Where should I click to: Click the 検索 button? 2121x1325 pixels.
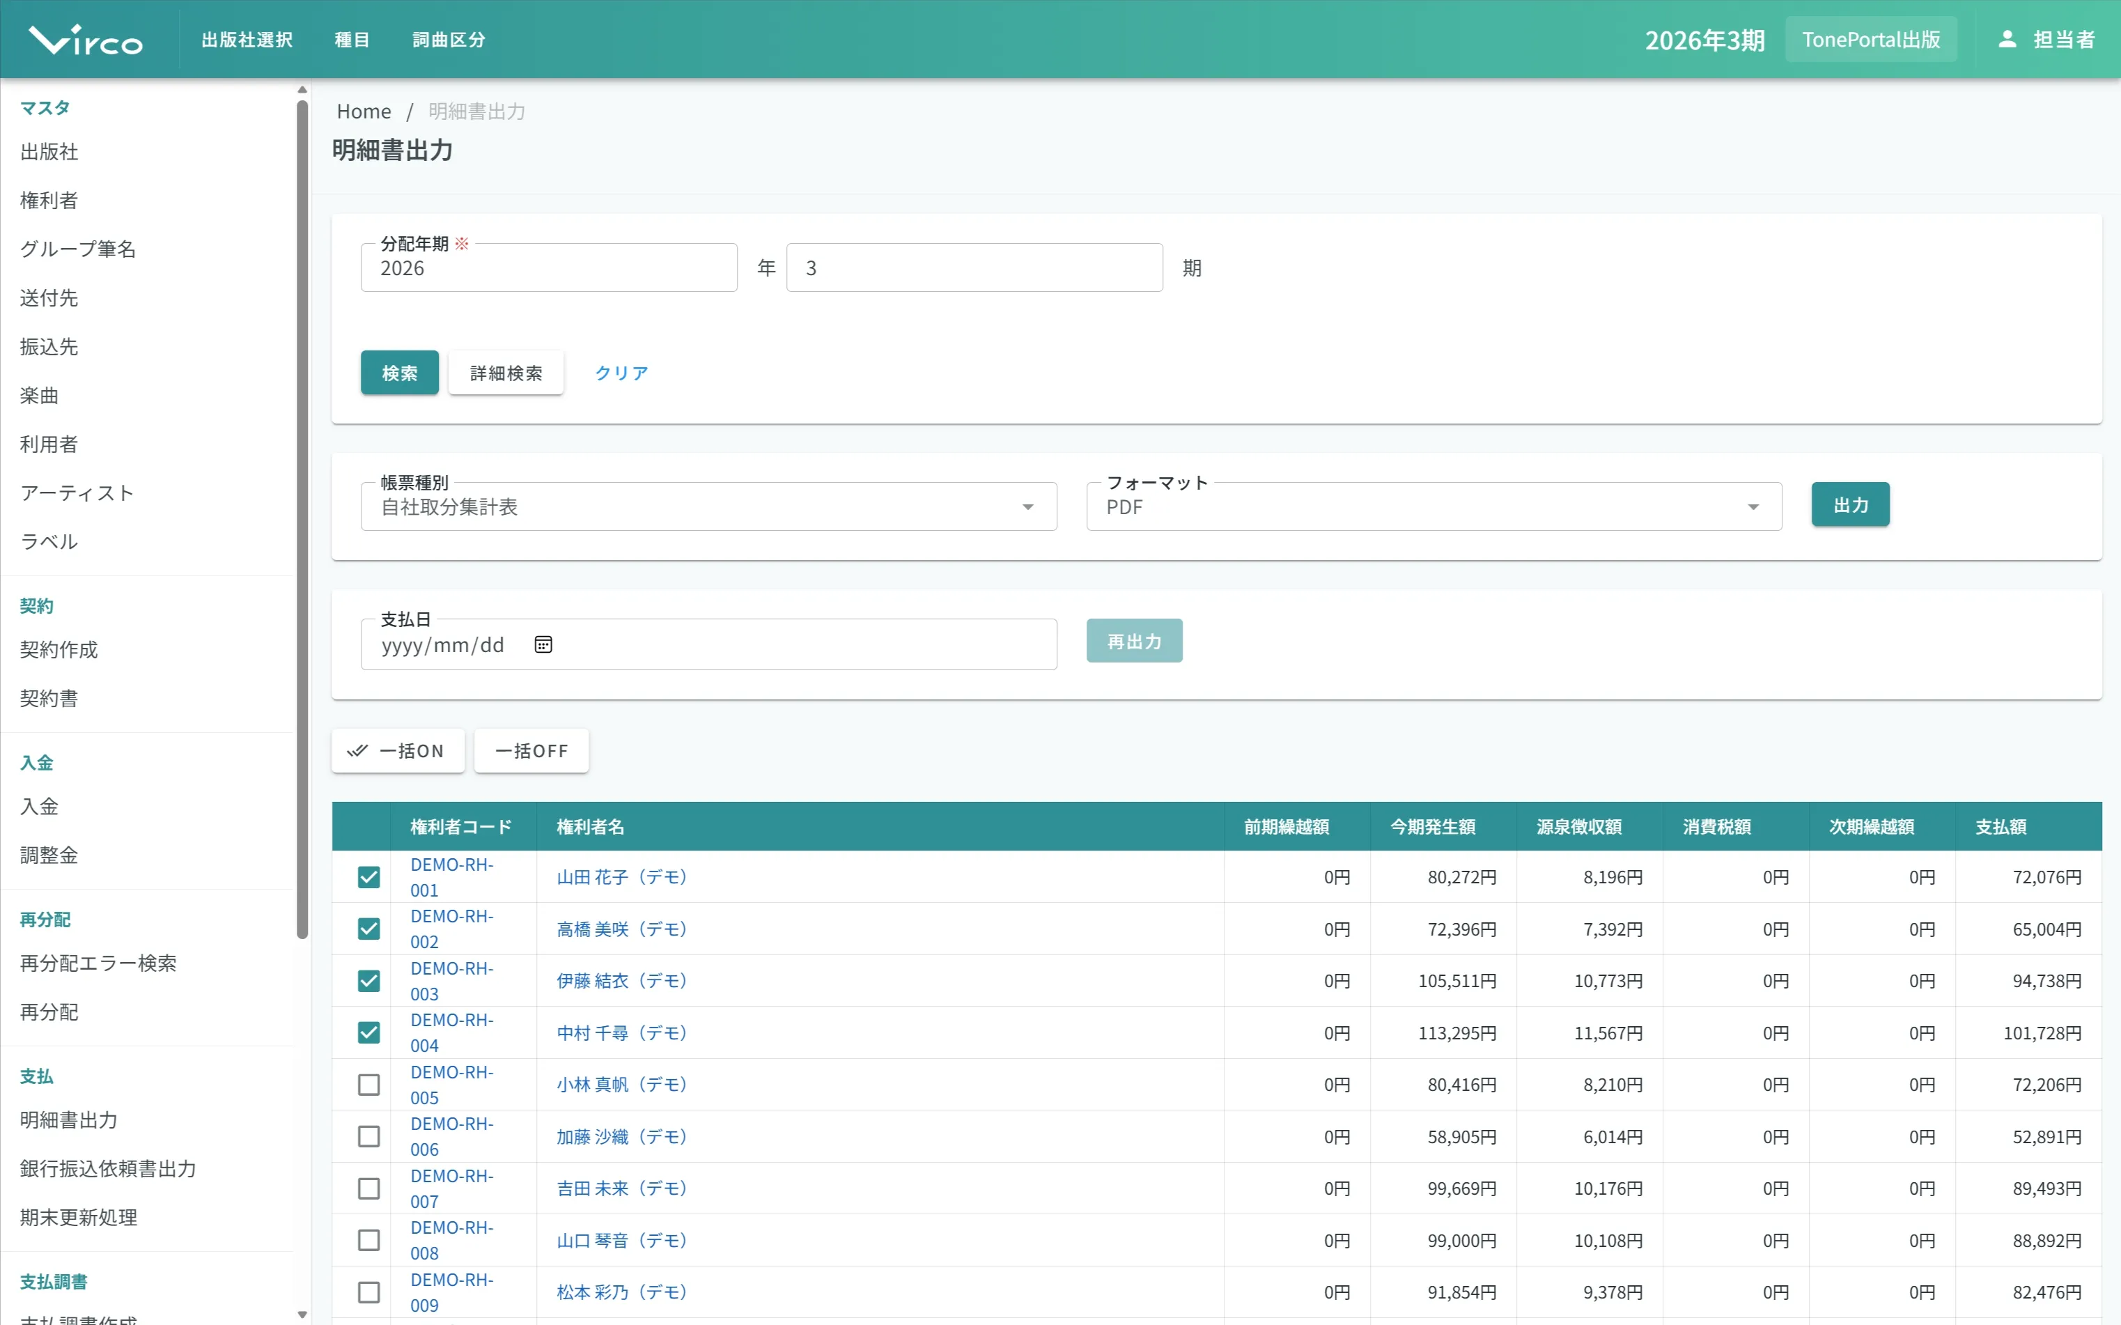400,373
